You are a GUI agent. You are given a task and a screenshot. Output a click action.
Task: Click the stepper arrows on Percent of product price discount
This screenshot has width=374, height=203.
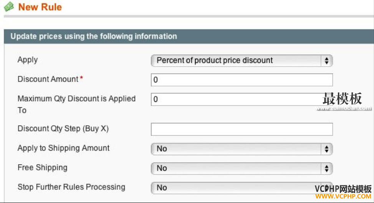pos(326,61)
